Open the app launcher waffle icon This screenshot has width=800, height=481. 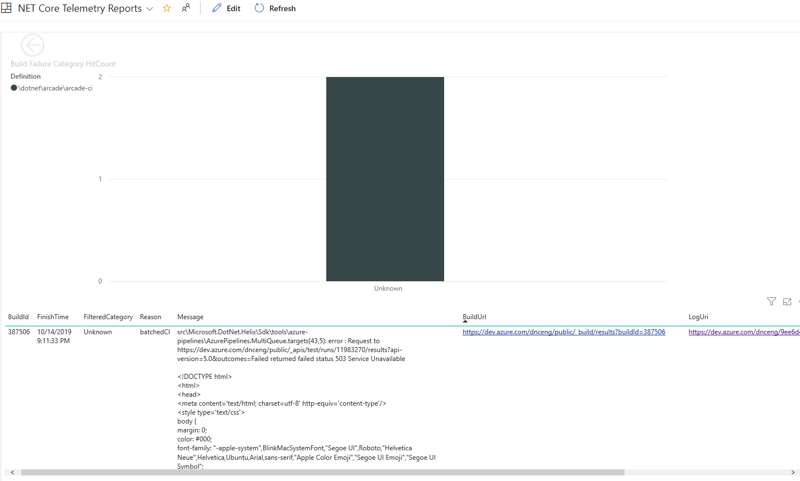point(6,8)
